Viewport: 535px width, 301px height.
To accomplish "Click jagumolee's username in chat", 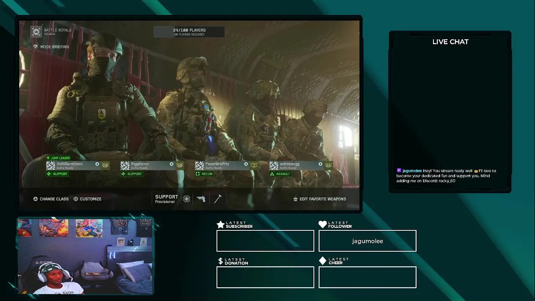I will (412, 171).
